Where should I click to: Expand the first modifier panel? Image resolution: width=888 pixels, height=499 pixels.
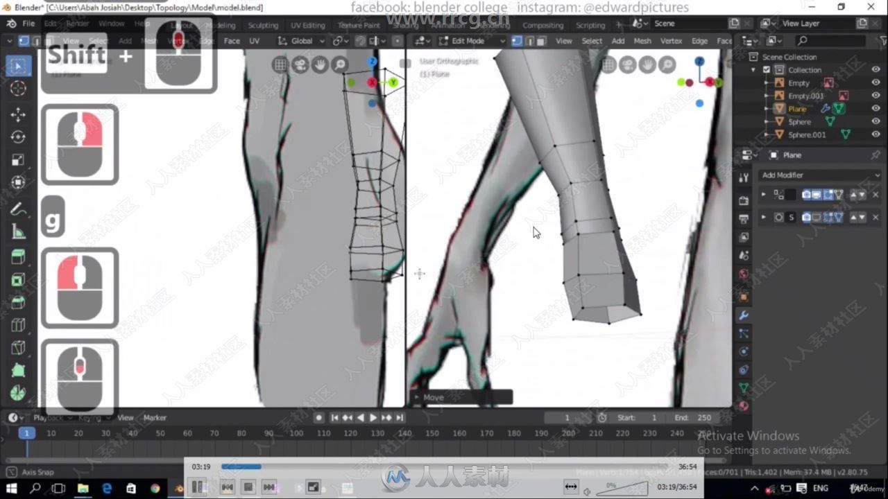[764, 195]
